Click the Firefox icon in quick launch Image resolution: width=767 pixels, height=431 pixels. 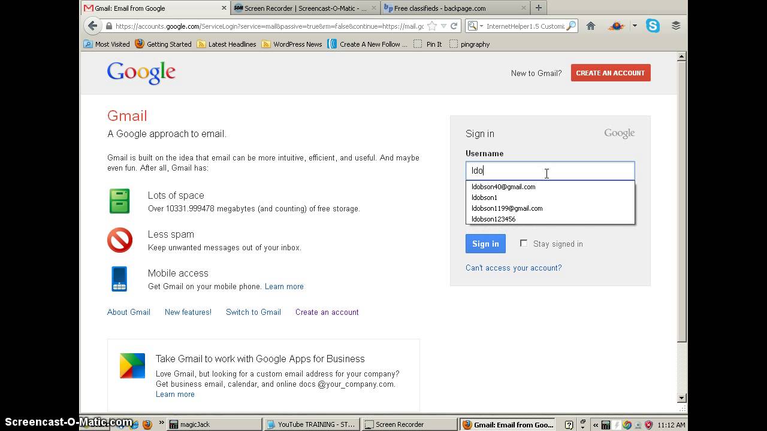tap(147, 424)
